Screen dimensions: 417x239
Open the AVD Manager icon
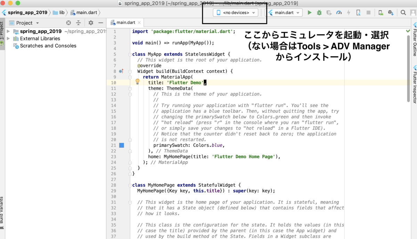click(x=381, y=13)
